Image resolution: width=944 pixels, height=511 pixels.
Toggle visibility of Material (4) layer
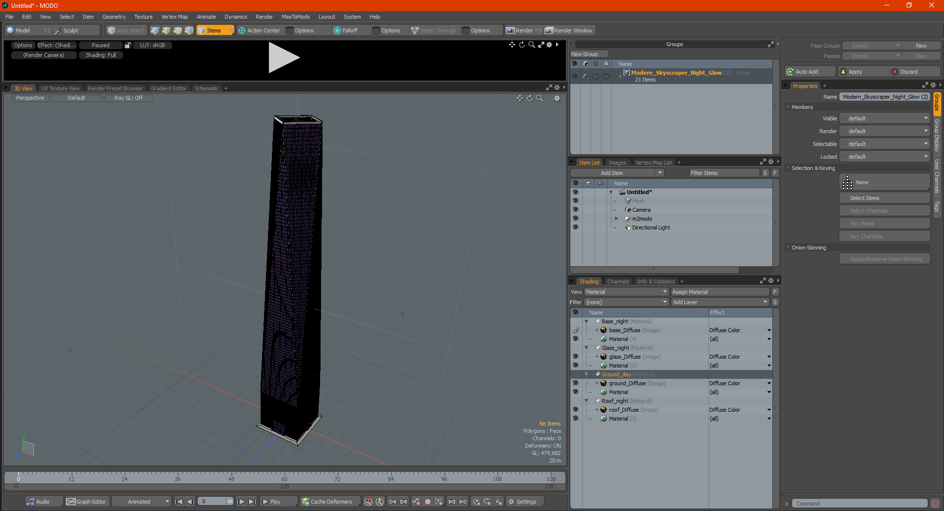coord(575,339)
